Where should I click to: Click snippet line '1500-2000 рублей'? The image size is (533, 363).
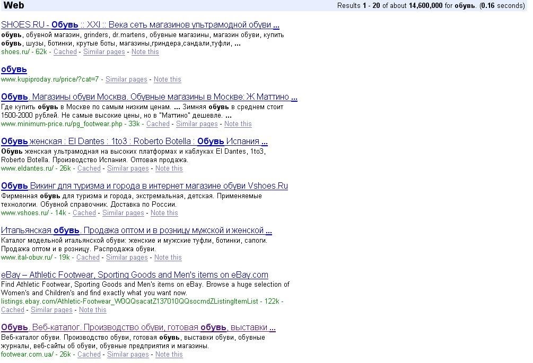(116, 115)
